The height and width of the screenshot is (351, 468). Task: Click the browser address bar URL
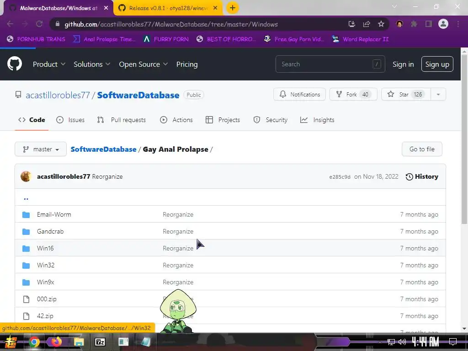171,24
